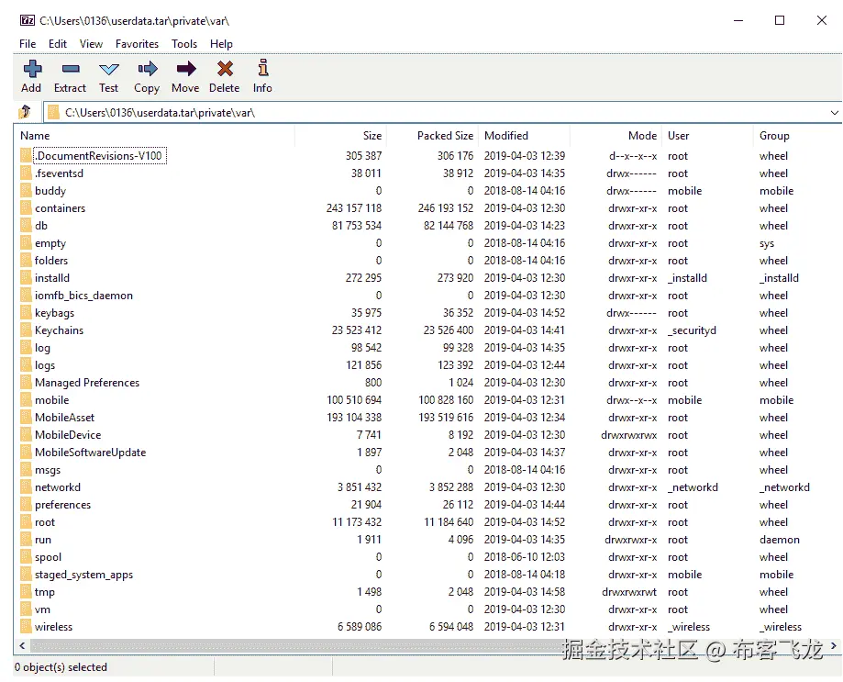Screen dimensions: 843x682
Task: Select .DocumentRevisions-V100 folder name
Action: point(99,156)
